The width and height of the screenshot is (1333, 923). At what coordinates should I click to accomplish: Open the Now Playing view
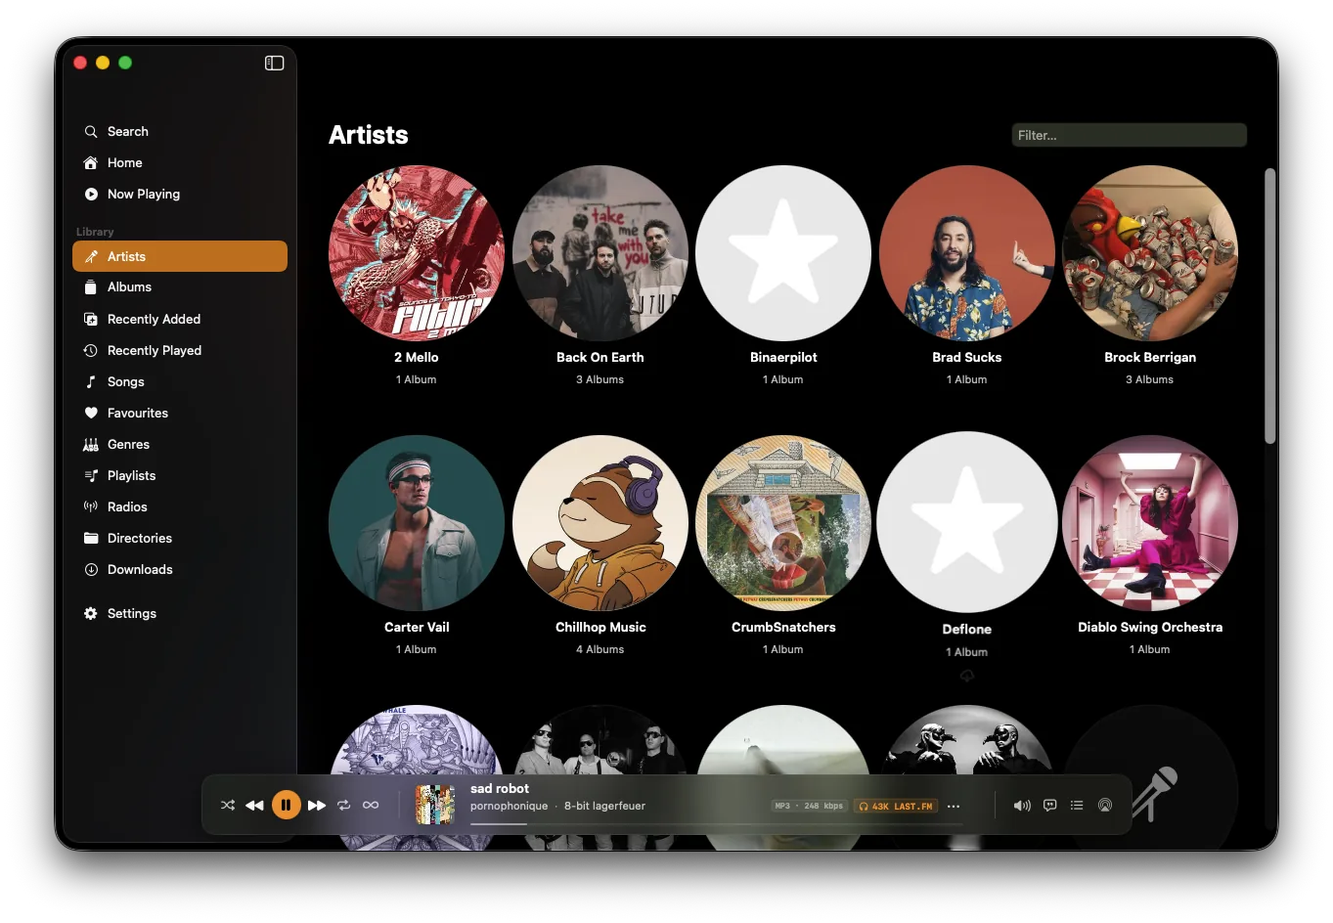[x=180, y=194]
